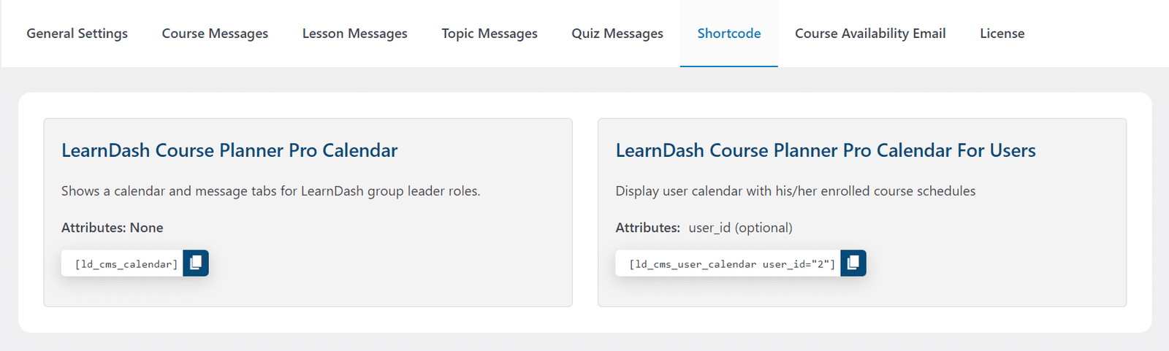Open the Course Availability Email tab
Screen dimensions: 1169x351
coord(870,34)
